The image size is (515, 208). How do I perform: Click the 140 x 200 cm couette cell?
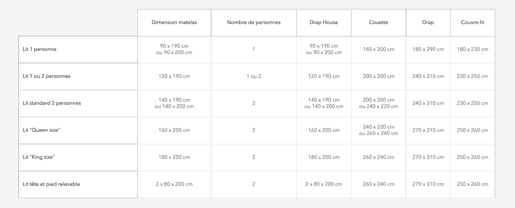click(379, 49)
